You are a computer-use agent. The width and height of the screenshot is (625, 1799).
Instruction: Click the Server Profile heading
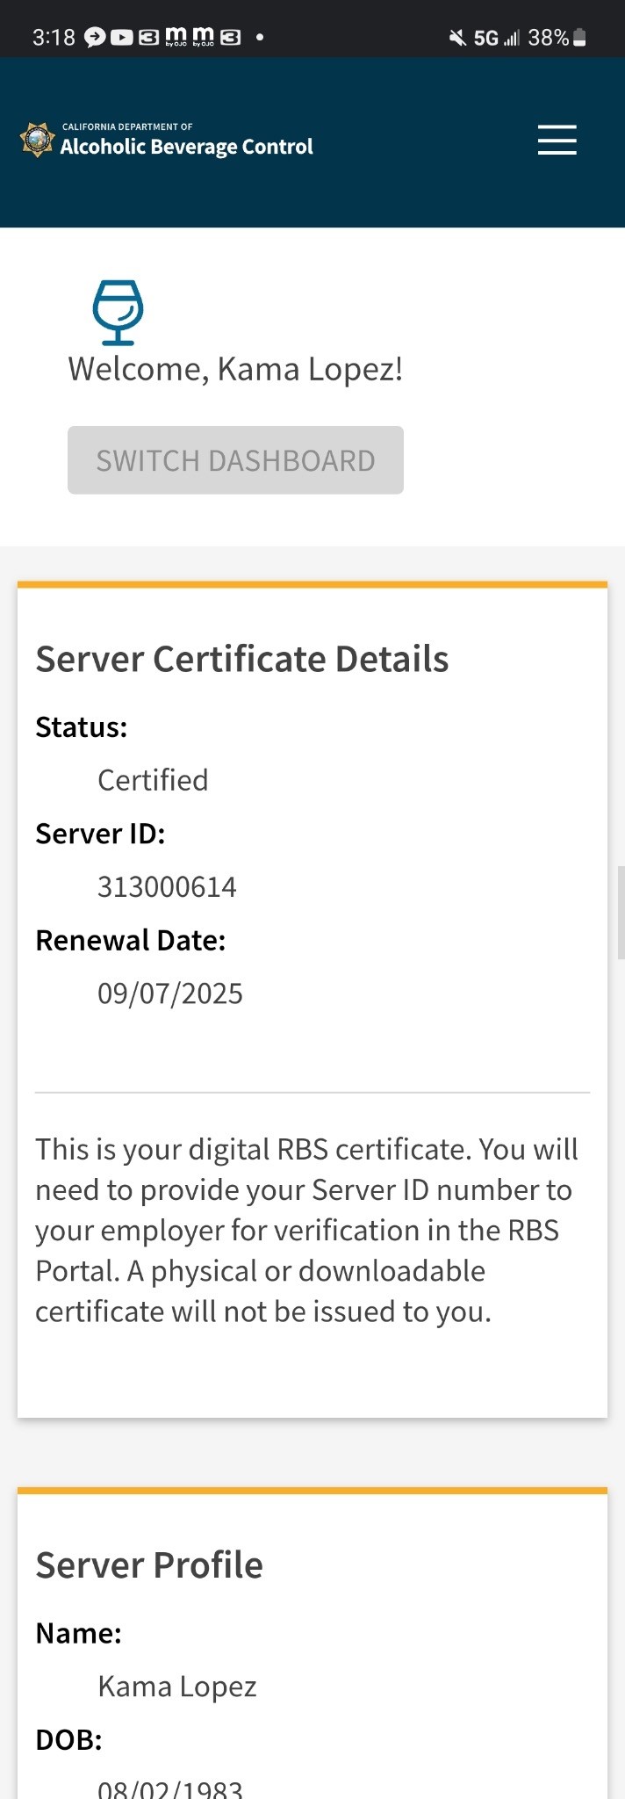(149, 1564)
